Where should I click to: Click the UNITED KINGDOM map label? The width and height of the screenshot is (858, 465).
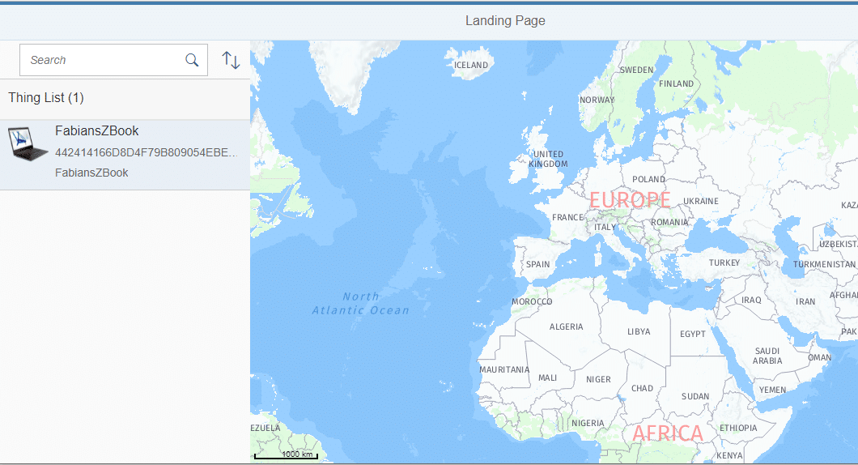coord(548,159)
